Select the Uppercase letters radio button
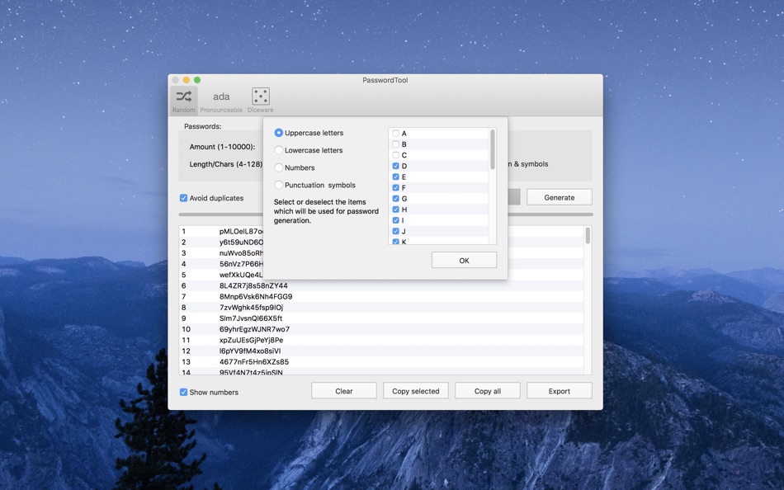 [278, 133]
